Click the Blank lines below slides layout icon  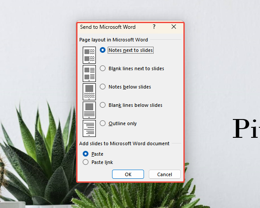point(89,110)
